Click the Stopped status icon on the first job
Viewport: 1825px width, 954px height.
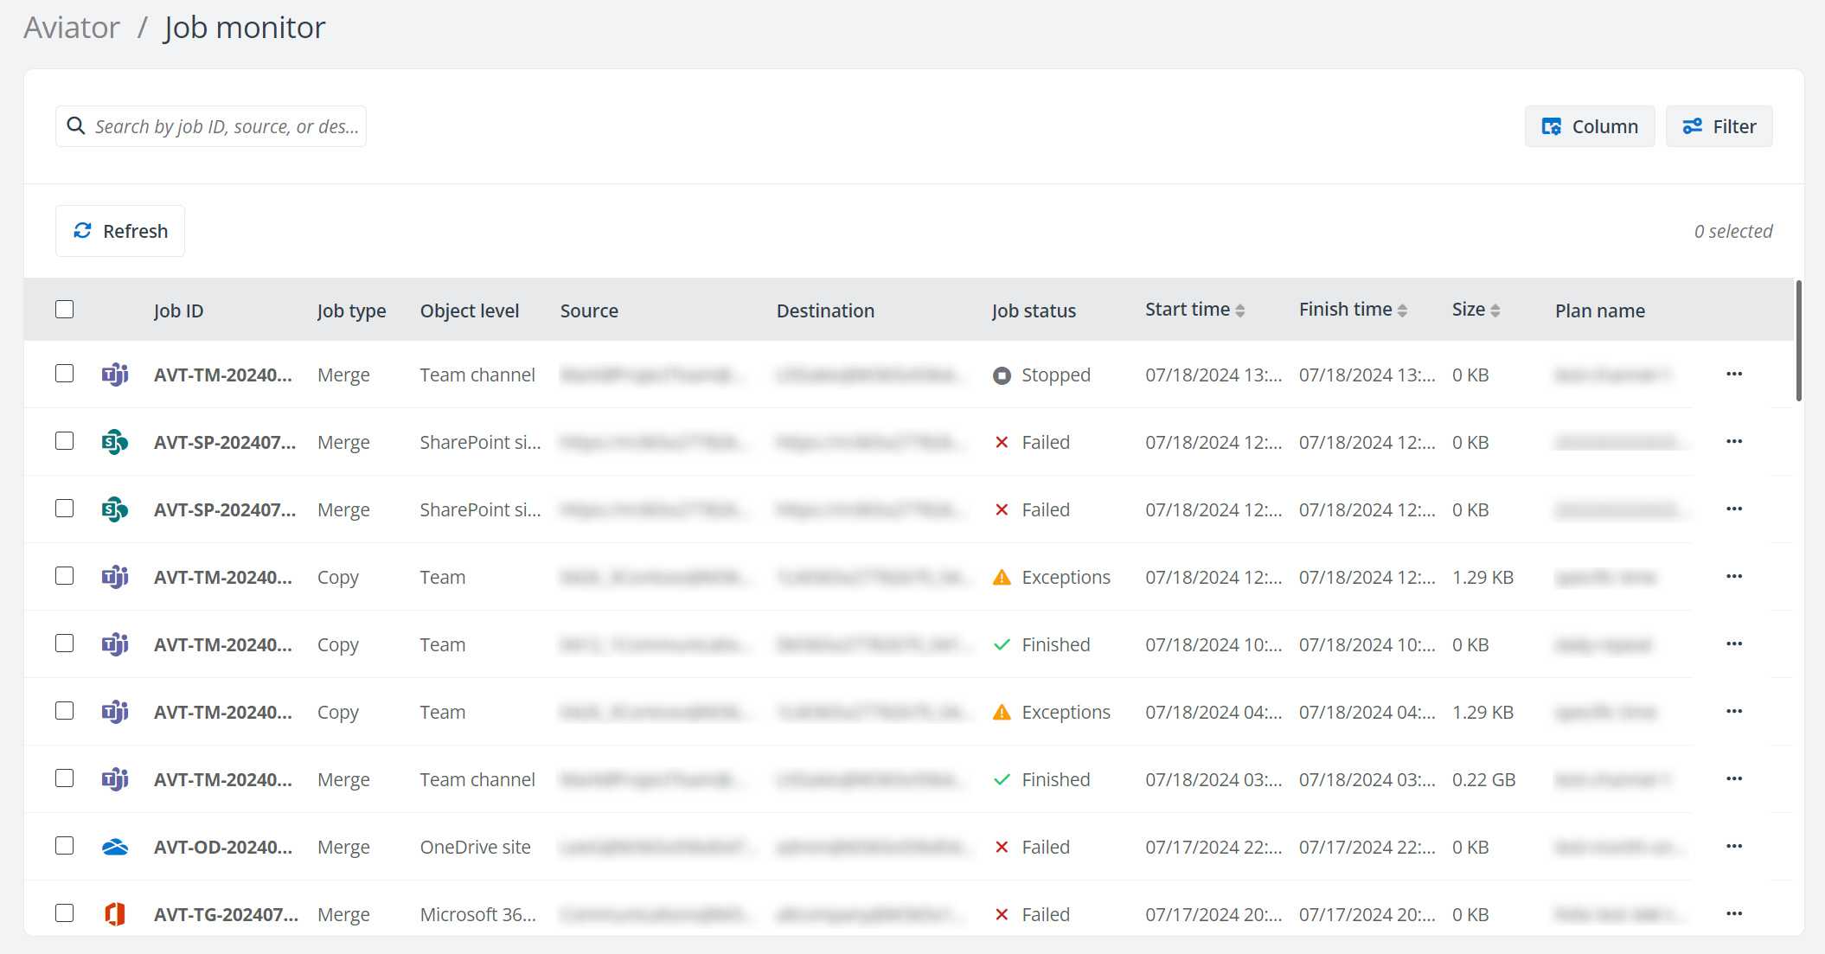[1002, 375]
